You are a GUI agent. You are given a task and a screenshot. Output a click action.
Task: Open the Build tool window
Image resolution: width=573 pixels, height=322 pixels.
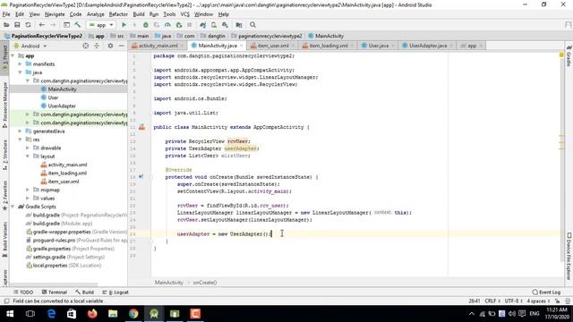point(84,292)
